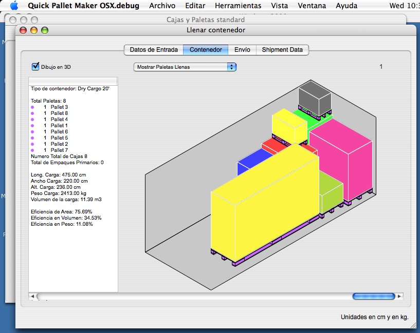Close the Llenar contenedor window
420x333 pixels.
tap(23, 30)
